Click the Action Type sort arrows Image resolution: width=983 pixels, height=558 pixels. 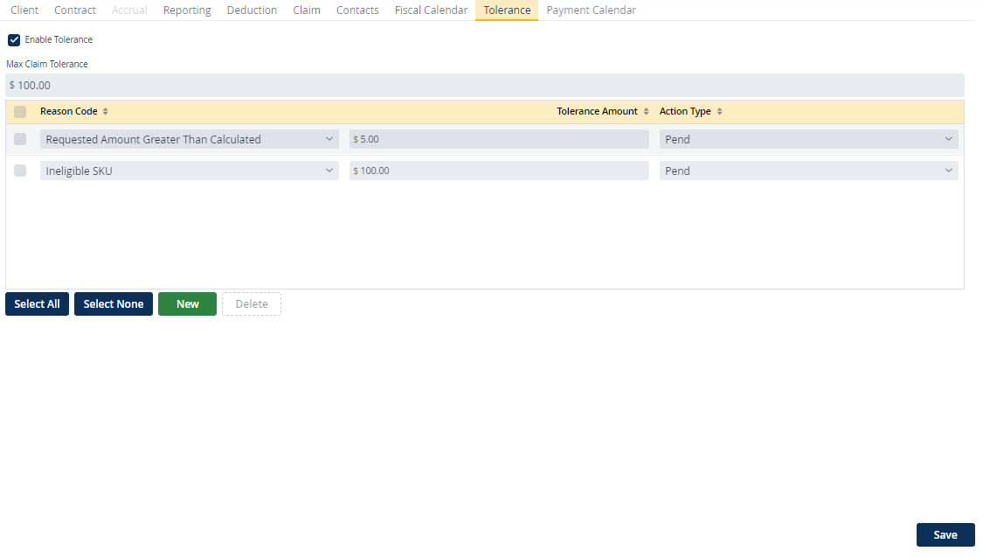[x=719, y=112]
